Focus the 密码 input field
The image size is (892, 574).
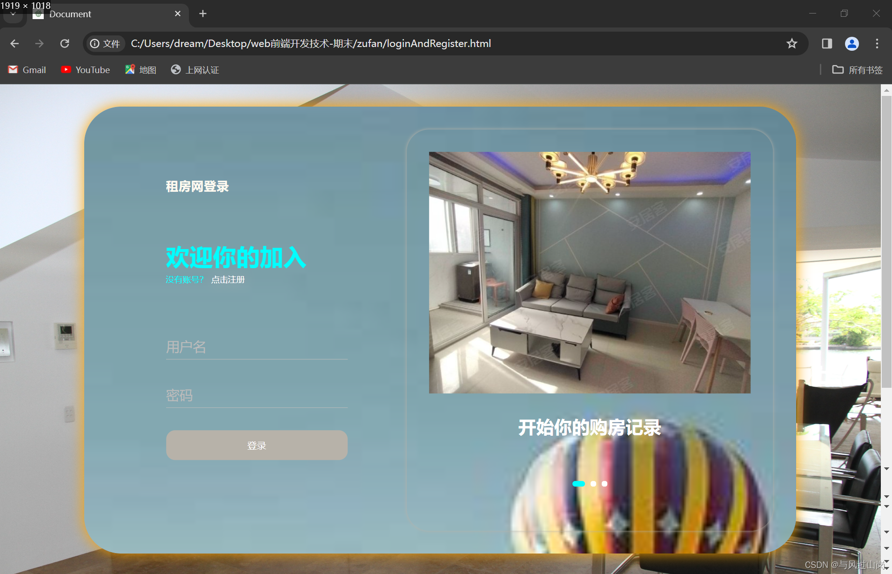tap(257, 396)
